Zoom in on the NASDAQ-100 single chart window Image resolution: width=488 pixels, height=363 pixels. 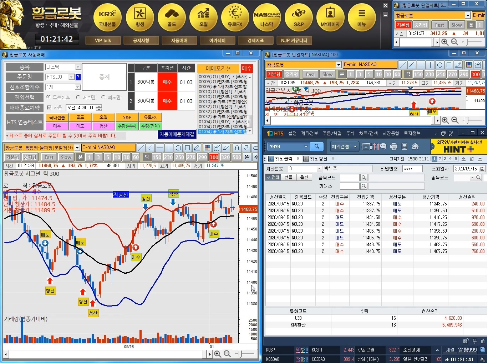445,120
